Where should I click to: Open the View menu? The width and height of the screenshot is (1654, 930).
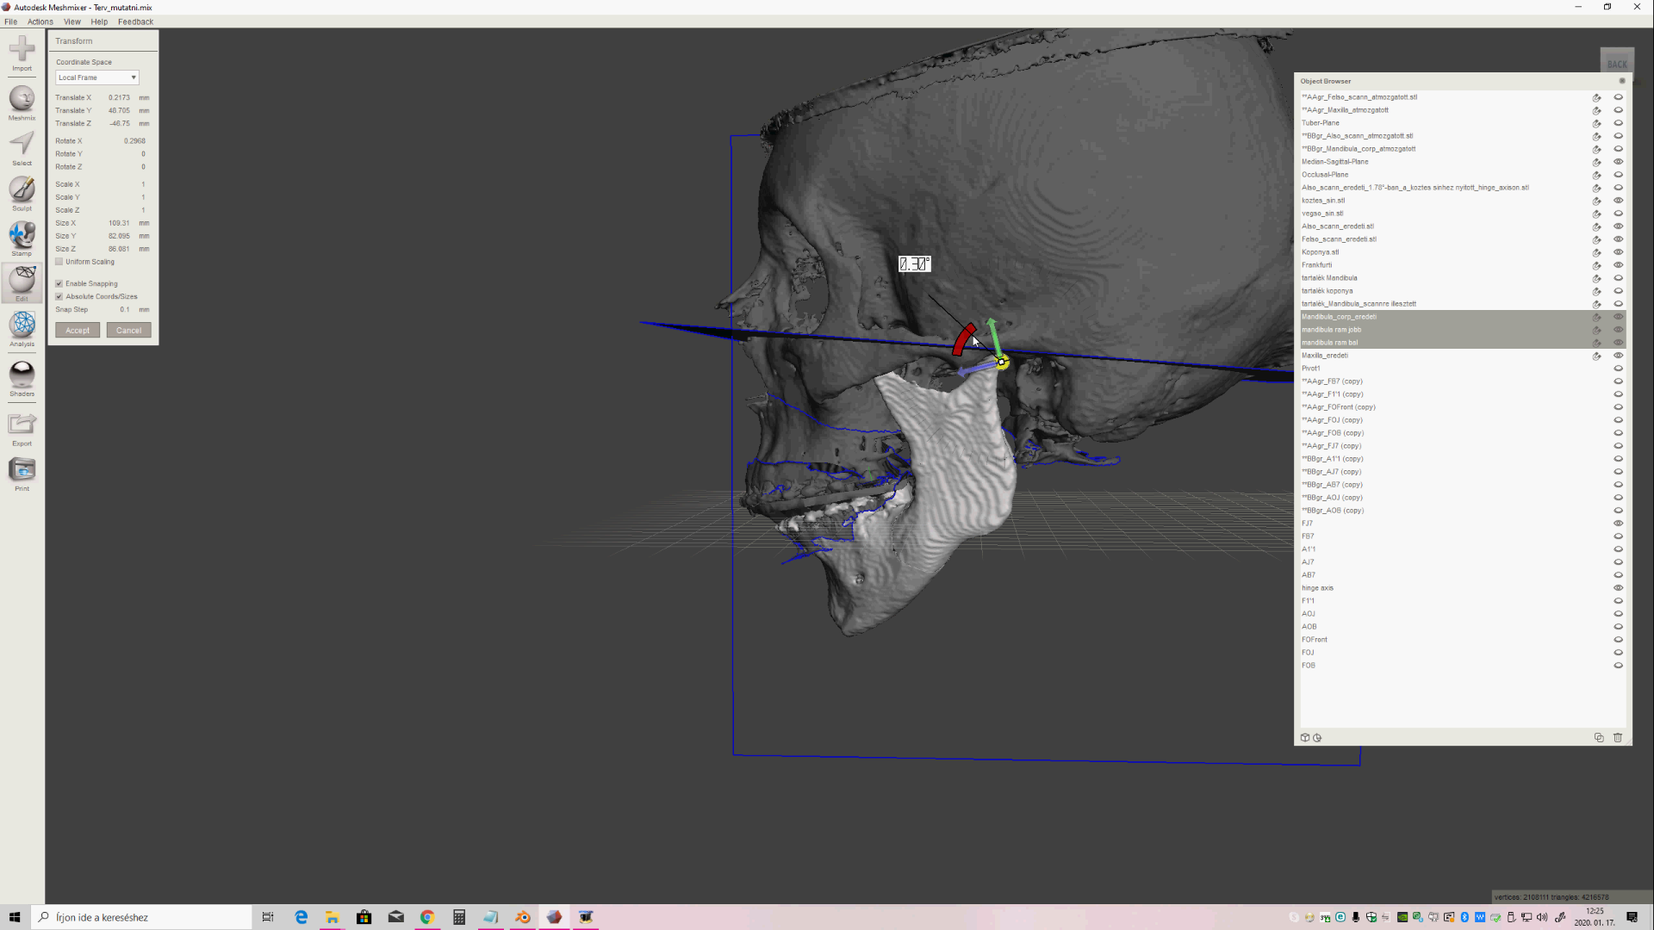72,22
